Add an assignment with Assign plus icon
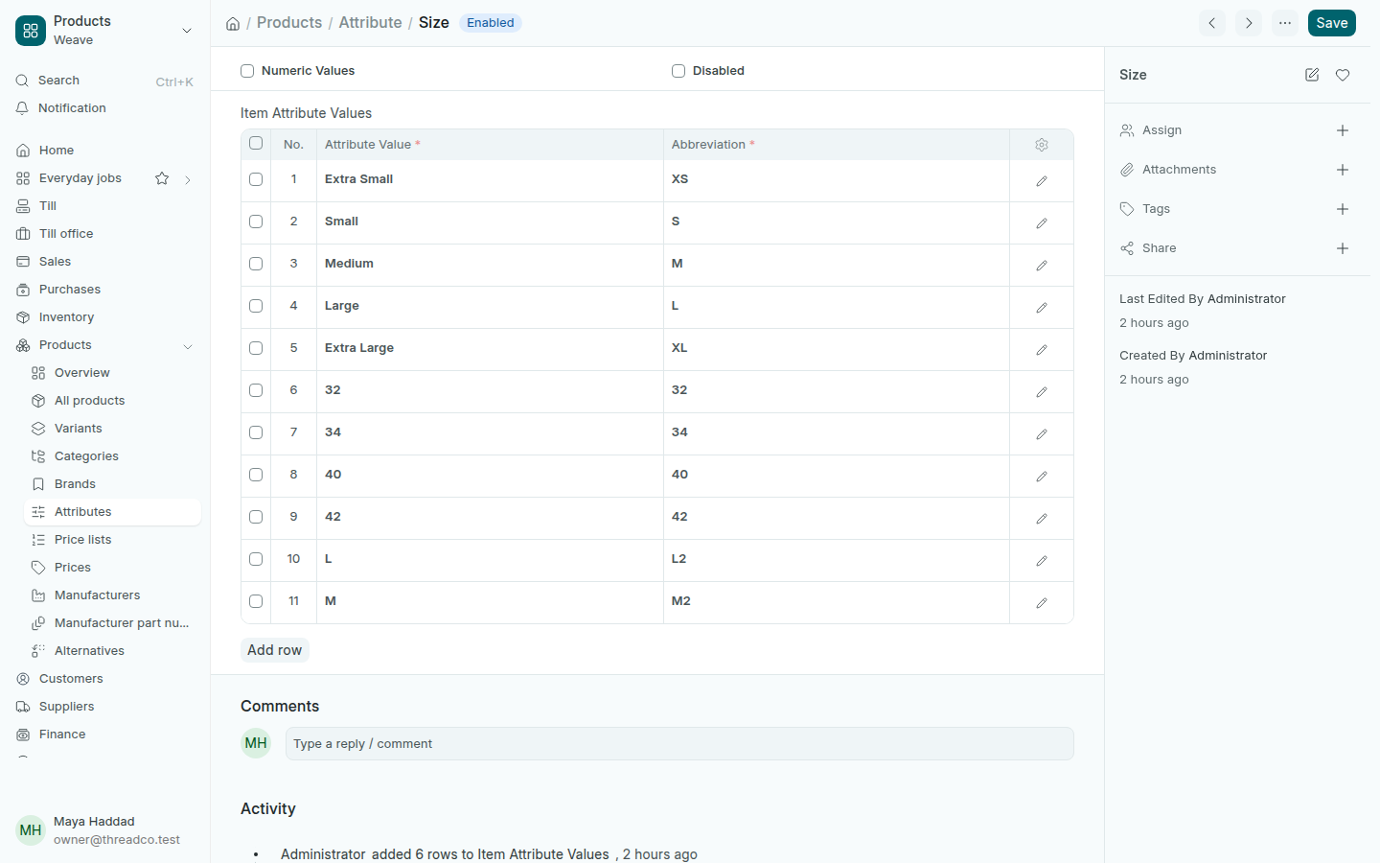 [1343, 130]
